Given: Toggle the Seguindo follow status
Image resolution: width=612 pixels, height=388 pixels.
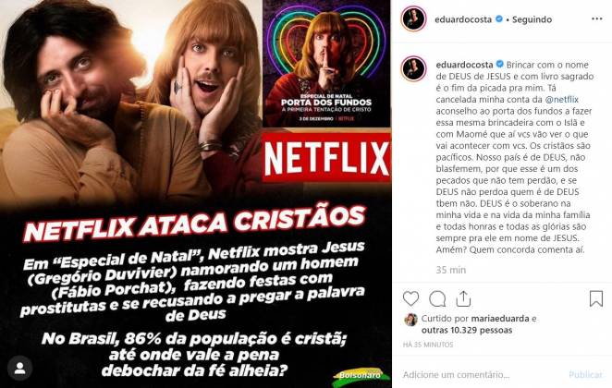Looking at the screenshot, I should 532,19.
